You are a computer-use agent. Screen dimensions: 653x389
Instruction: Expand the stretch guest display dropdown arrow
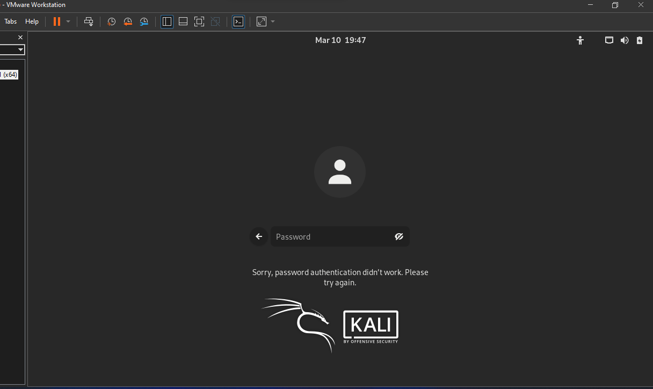pyautogui.click(x=273, y=21)
